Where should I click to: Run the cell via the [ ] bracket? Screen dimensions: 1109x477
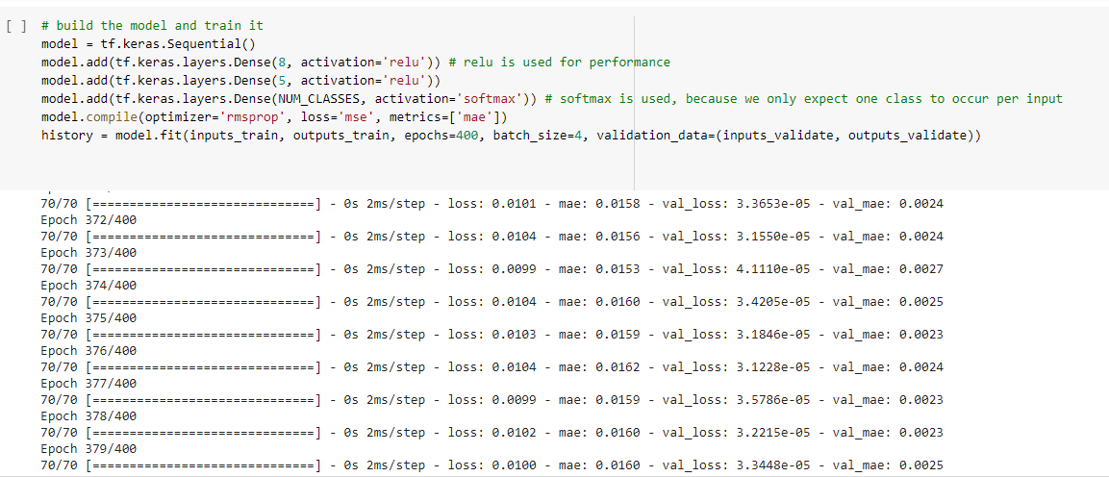[17, 26]
